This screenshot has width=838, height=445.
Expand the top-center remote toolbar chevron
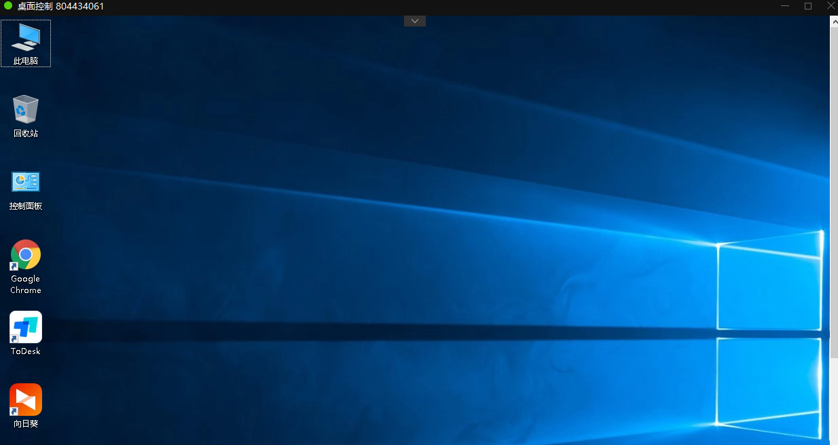click(415, 21)
